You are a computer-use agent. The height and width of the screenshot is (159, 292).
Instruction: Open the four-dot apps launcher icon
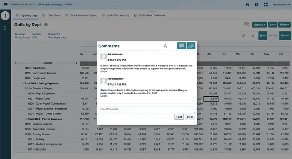(266, 4)
